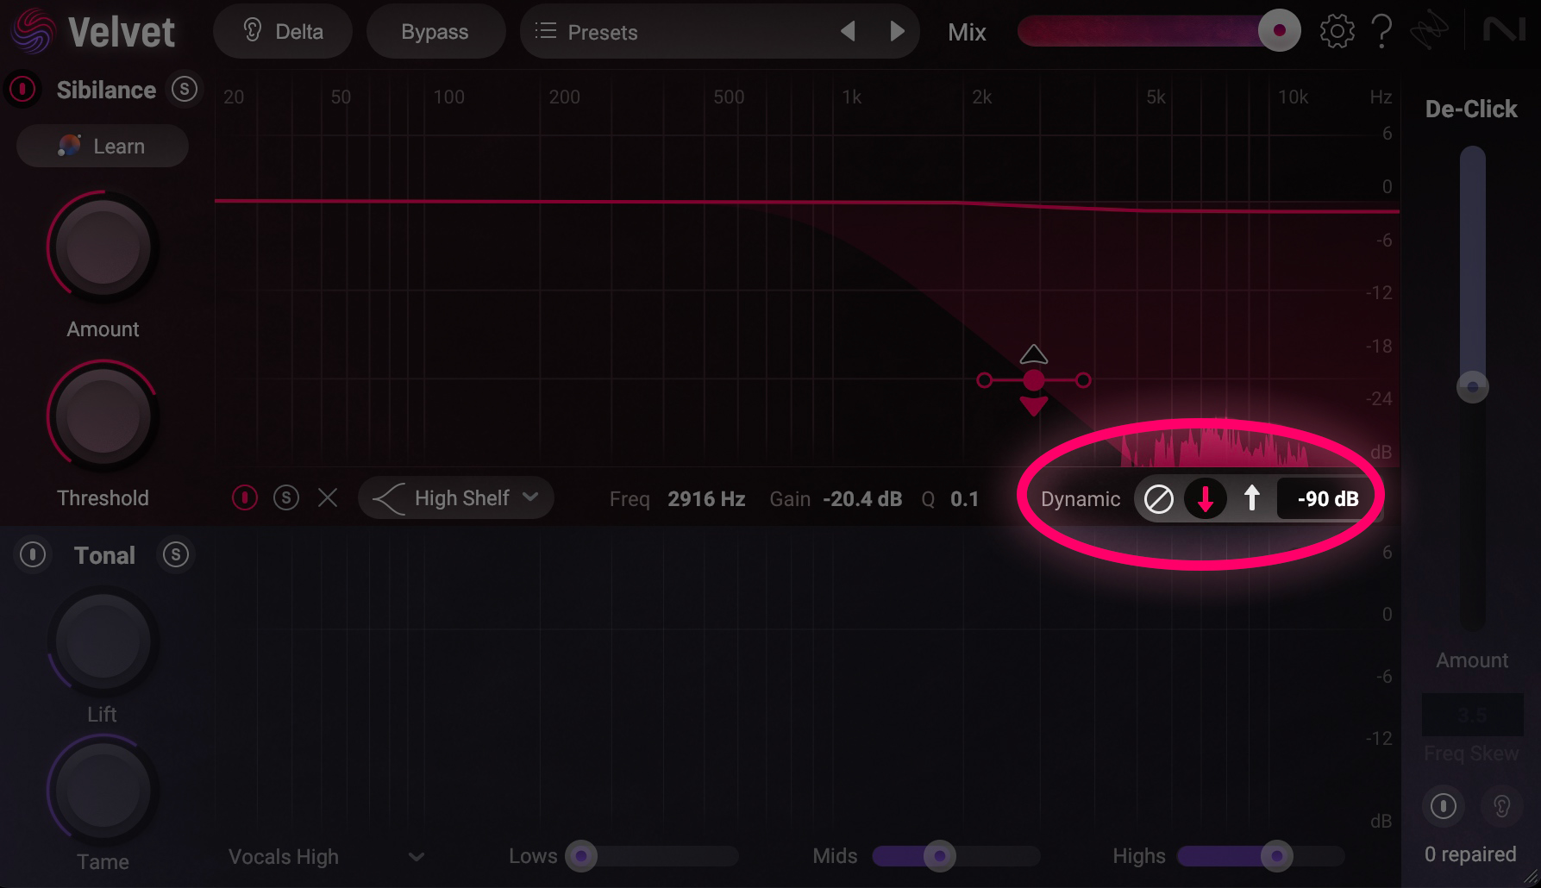Click the Sibilance Threshold knob
Screen dimensions: 1541x888
(x=103, y=416)
